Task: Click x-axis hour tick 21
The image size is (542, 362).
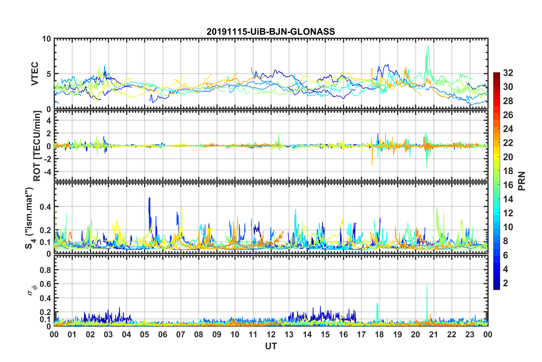Action: click(434, 335)
